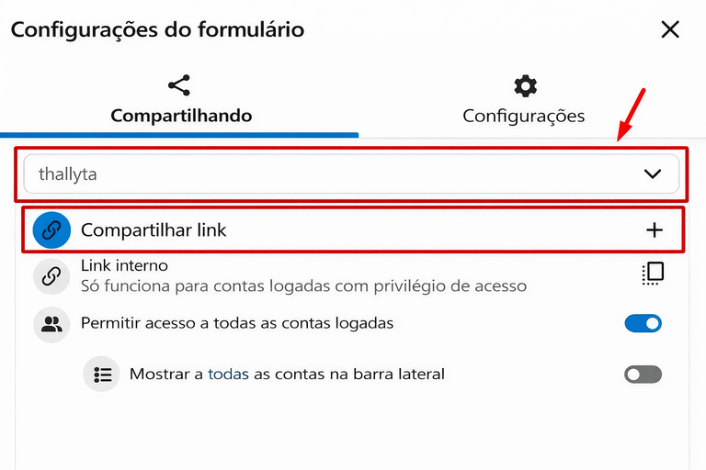Screen dimensions: 706x470
Task: Copy the internal link with copy icon
Action: pos(653,274)
